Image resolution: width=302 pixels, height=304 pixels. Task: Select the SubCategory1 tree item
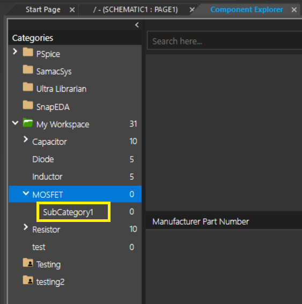click(x=68, y=212)
